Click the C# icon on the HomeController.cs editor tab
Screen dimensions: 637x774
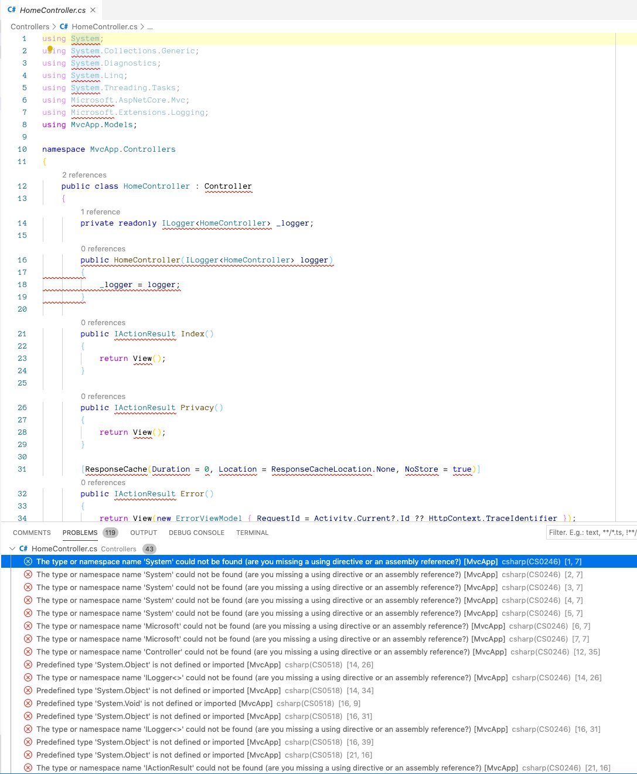tap(13, 10)
